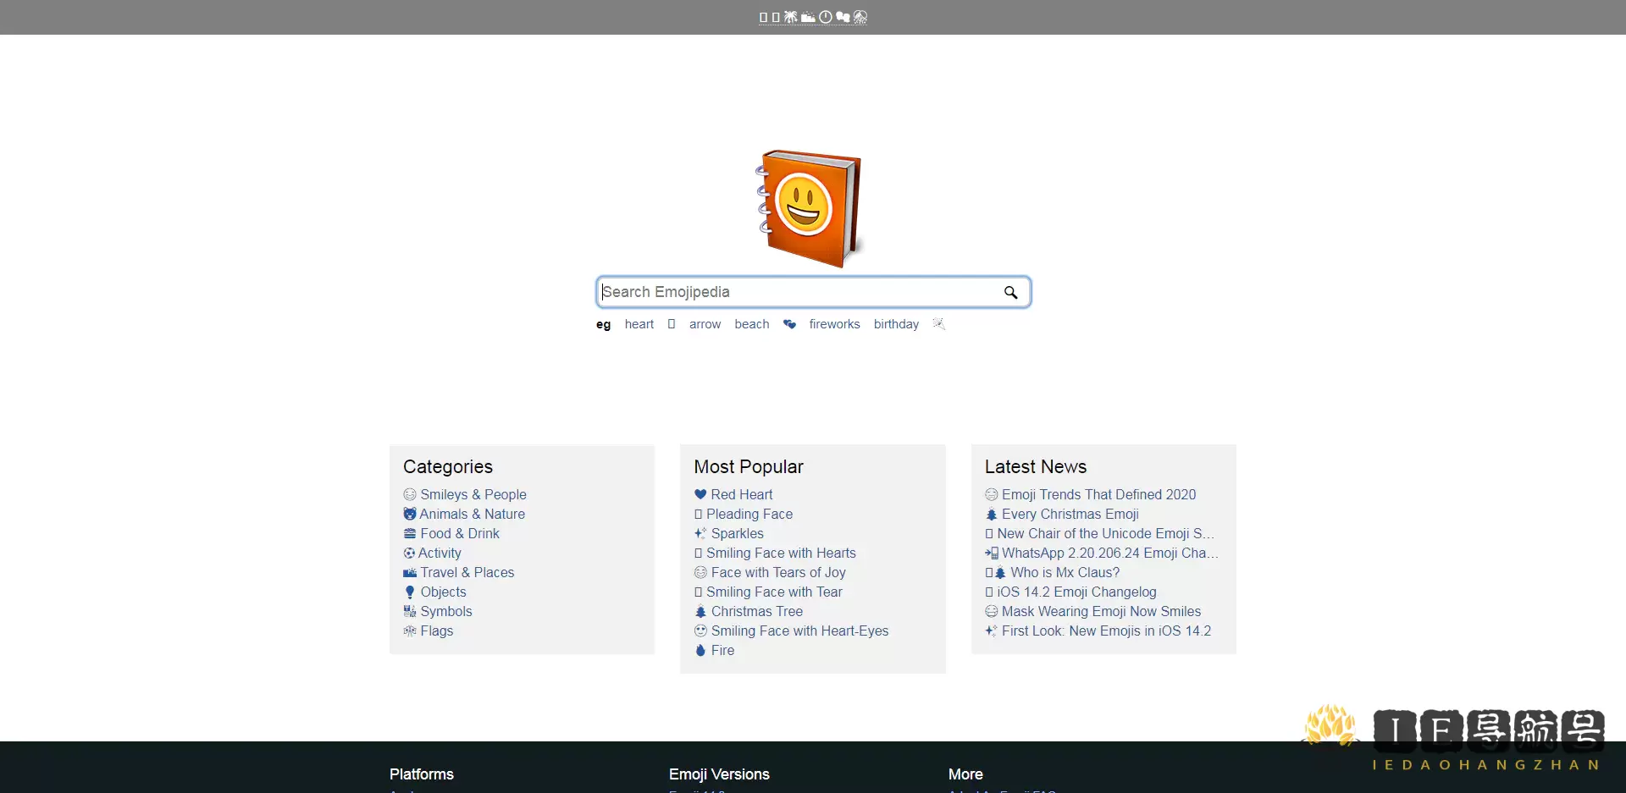Click the clock icon in top bar
1626x793 pixels.
[x=825, y=17]
